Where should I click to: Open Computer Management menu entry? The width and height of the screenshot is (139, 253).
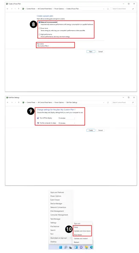pyautogui.click(x=59, y=215)
